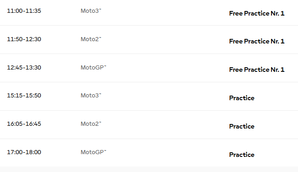Screen dimensions: 298x172
Task: Click the 16:05-16:45 time slot
Action: pyautogui.click(x=24, y=124)
